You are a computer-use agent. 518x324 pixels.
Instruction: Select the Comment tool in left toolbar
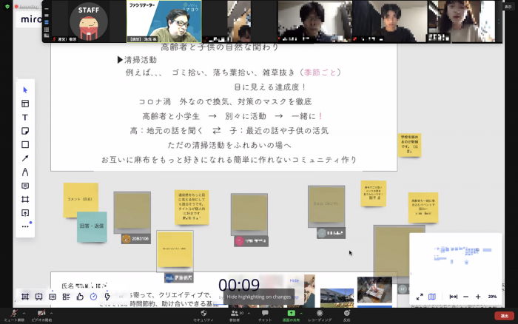click(x=25, y=186)
